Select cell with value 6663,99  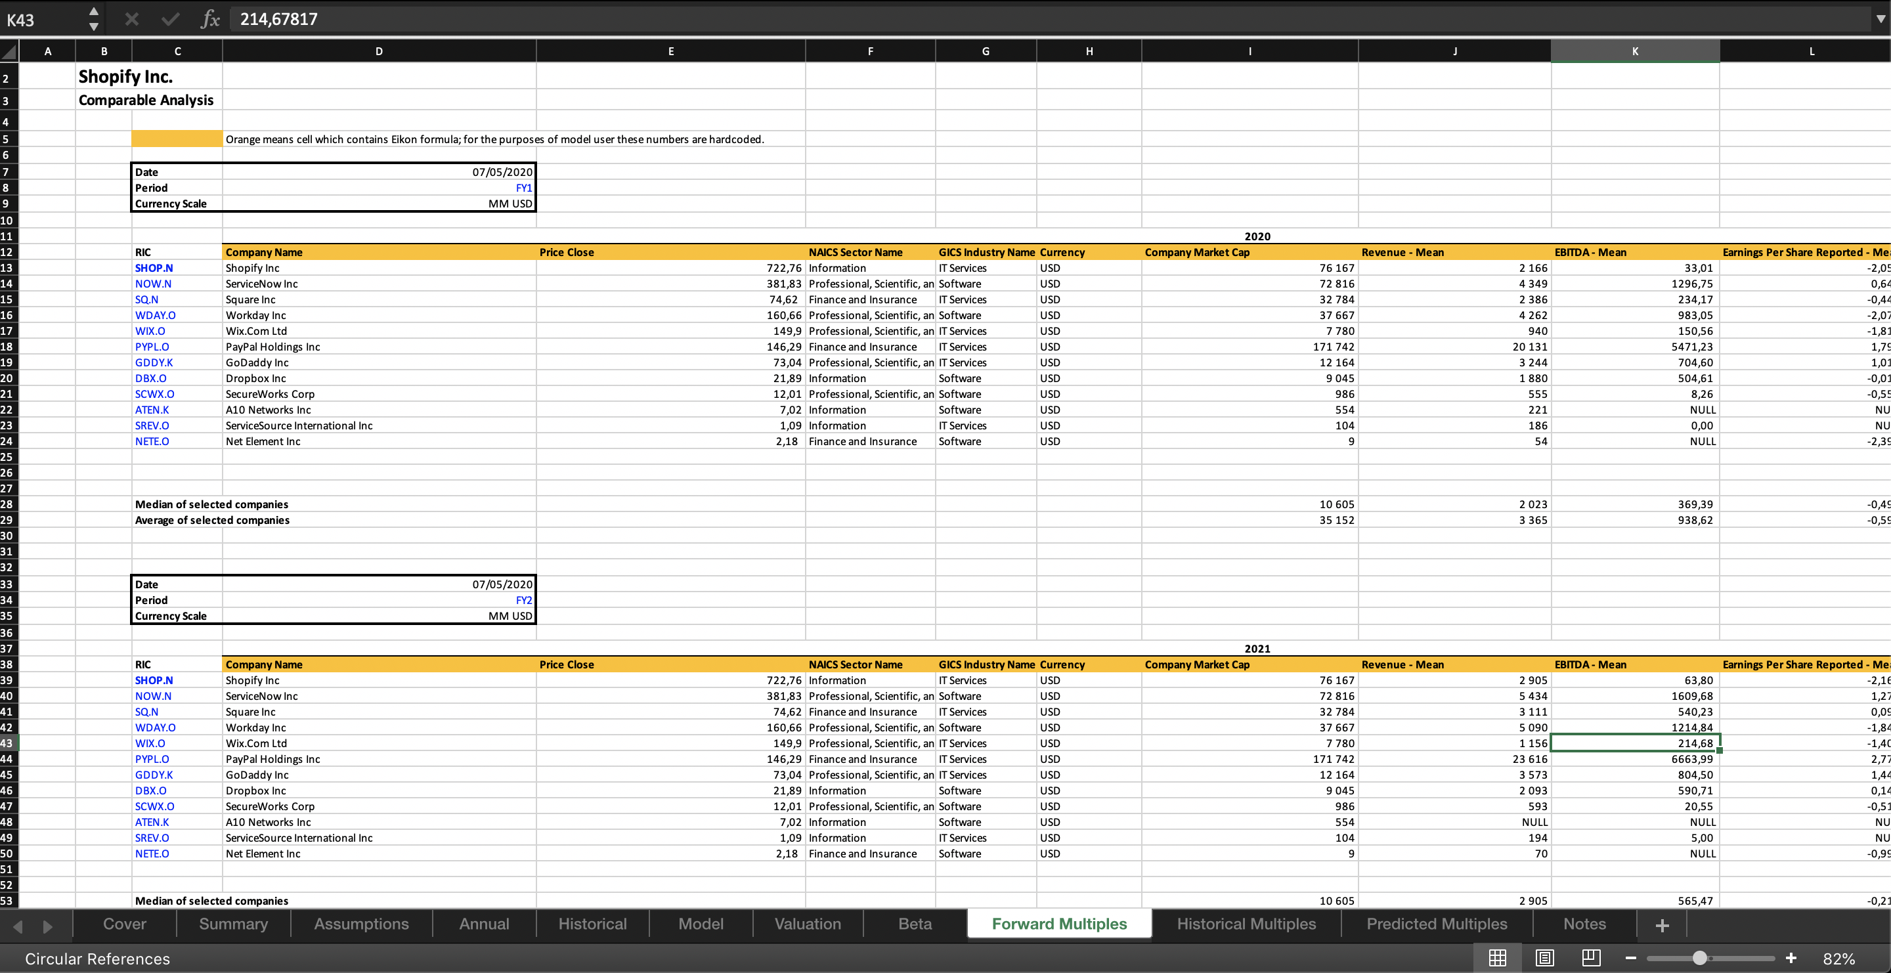pos(1635,760)
